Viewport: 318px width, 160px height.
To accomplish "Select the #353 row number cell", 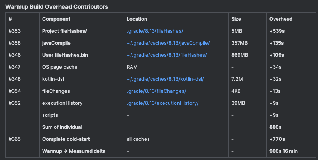I will tap(14, 31).
